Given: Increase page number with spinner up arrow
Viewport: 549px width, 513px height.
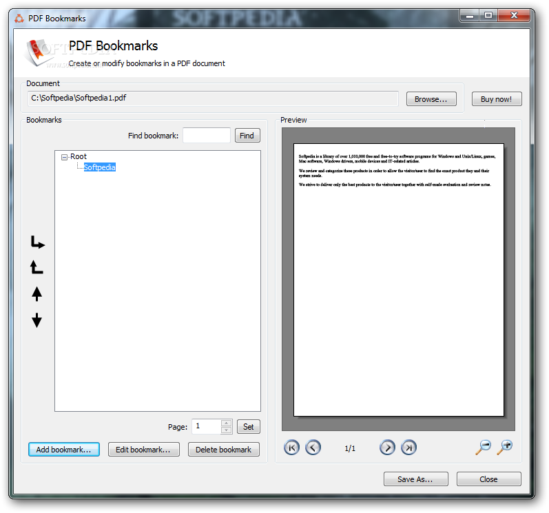Looking at the screenshot, I should click(227, 423).
